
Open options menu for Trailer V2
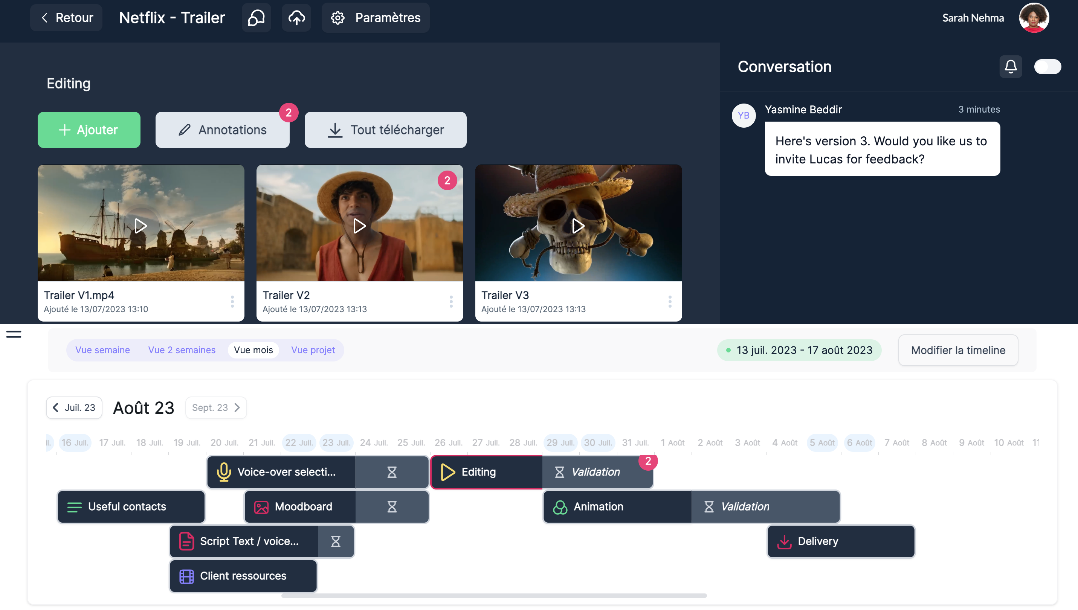[x=451, y=302]
